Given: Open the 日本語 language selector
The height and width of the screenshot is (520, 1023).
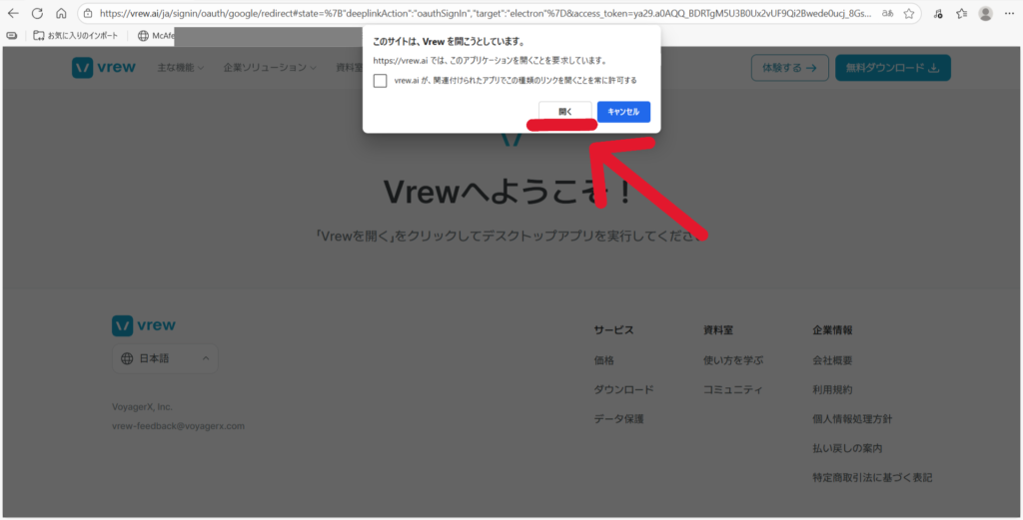Looking at the screenshot, I should [x=165, y=358].
